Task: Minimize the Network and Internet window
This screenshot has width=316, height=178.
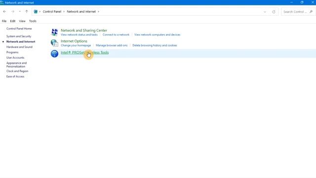Action: click(x=291, y=2)
